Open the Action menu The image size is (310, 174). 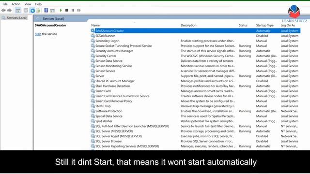click(16, 4)
